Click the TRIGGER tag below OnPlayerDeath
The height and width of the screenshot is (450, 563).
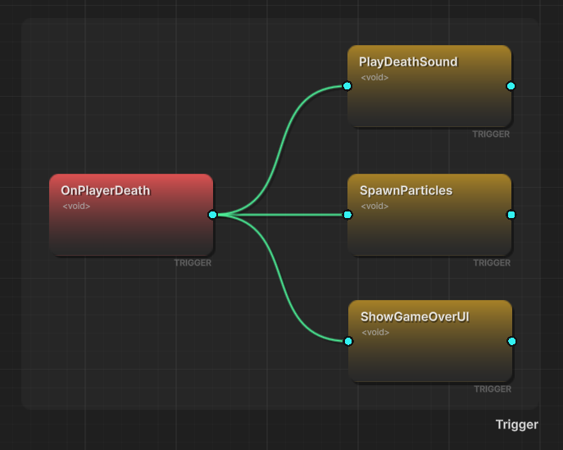click(x=193, y=263)
